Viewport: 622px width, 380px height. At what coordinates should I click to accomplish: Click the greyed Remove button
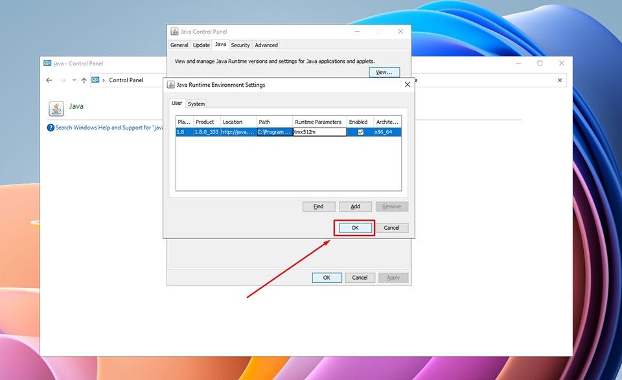(x=391, y=207)
